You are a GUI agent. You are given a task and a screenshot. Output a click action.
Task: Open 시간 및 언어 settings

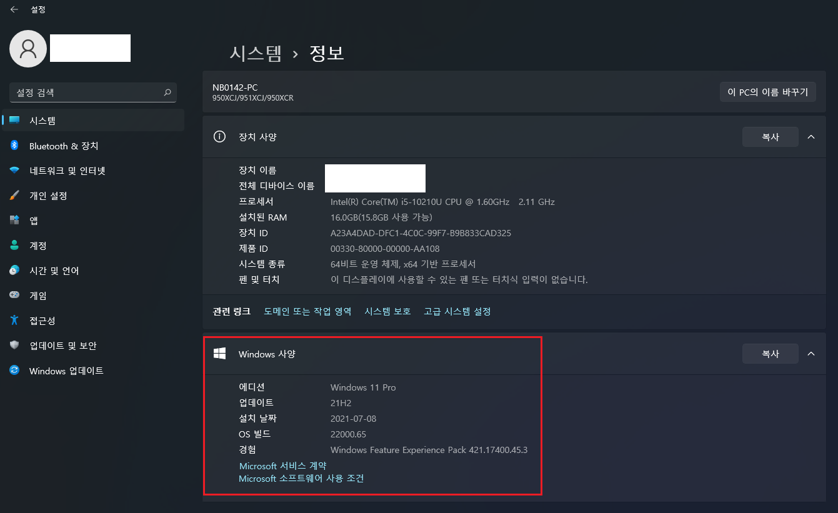coord(93,271)
